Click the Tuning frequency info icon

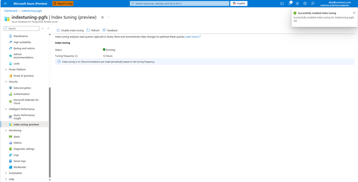76,56
